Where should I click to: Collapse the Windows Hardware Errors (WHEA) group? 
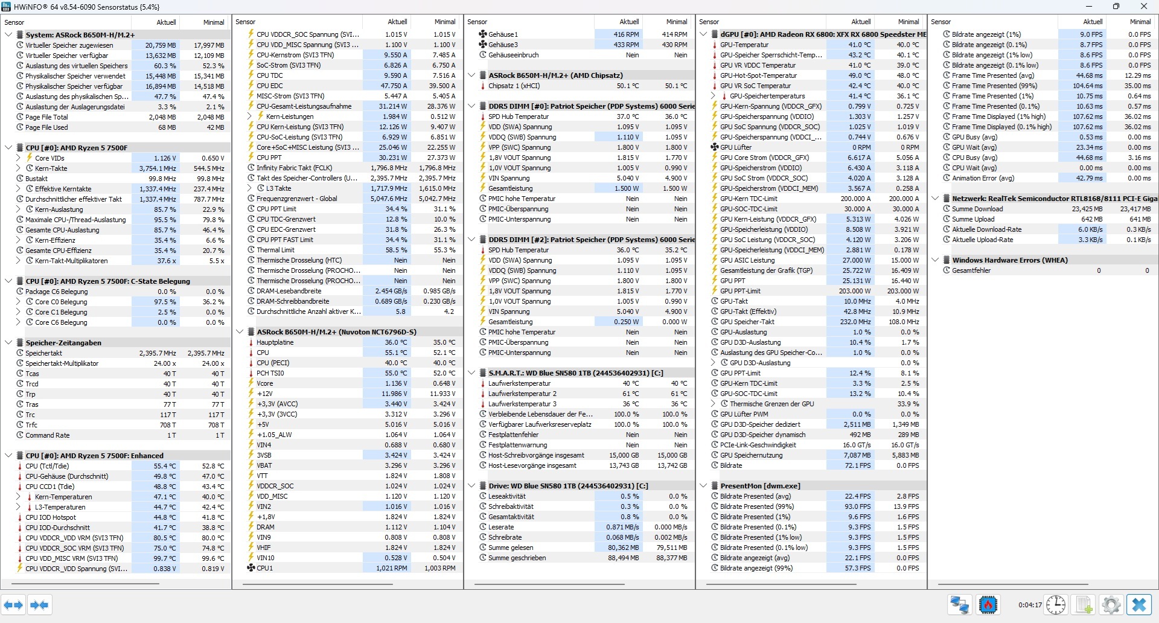pyautogui.click(x=936, y=260)
